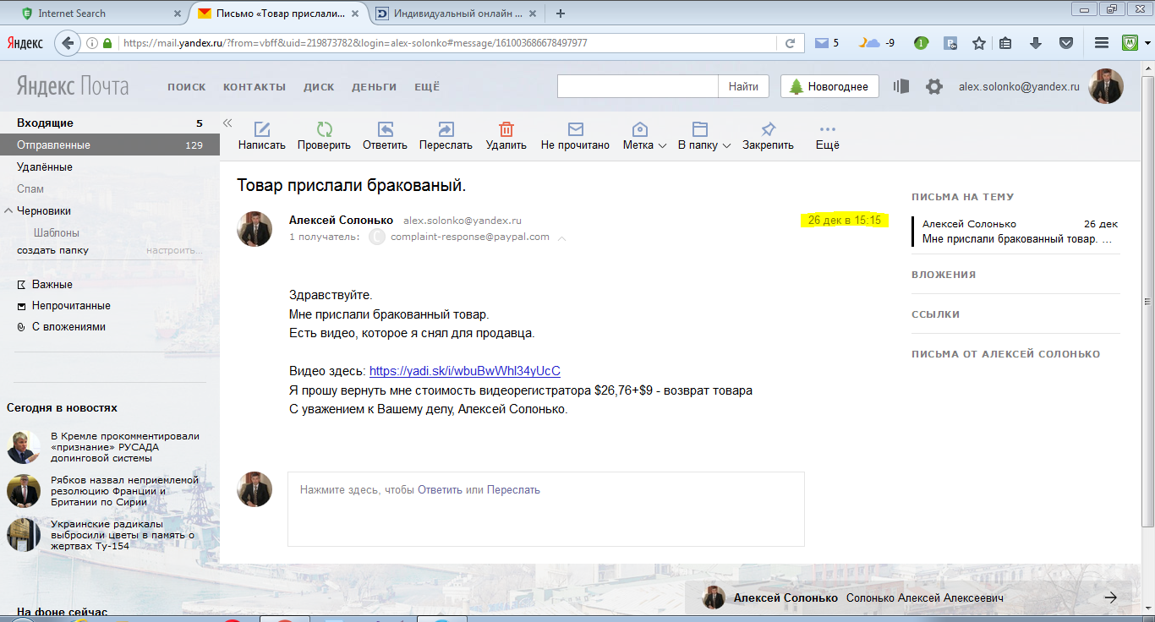Click the Найти search button
This screenshot has width=1155, height=622.
tap(743, 86)
